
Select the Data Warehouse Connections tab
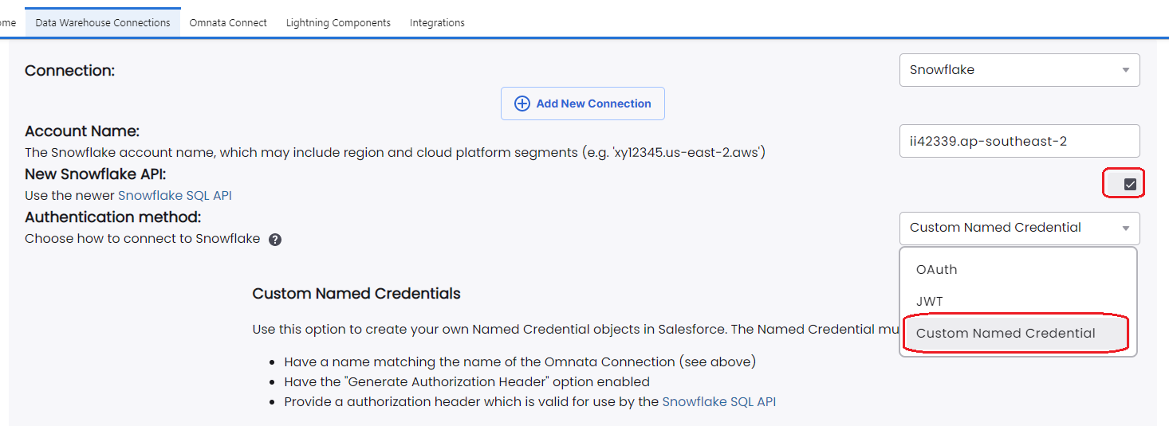pos(103,23)
